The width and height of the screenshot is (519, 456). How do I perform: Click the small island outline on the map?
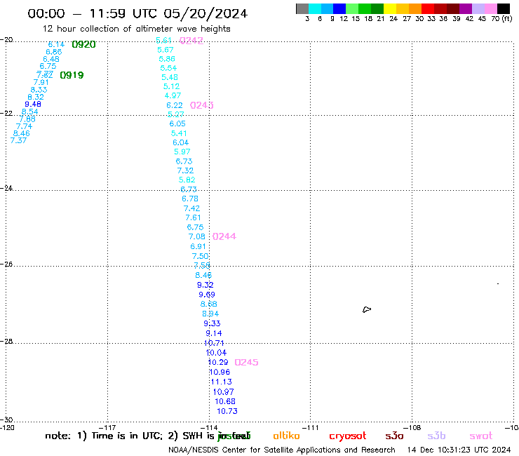[x=367, y=309]
